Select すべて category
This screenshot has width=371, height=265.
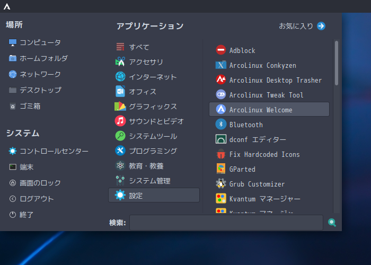point(154,47)
